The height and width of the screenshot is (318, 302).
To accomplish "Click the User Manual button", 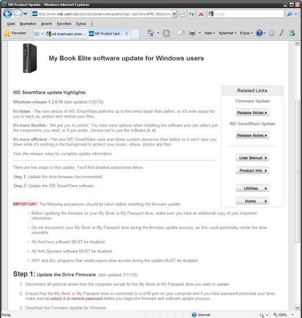I will point(252,158).
